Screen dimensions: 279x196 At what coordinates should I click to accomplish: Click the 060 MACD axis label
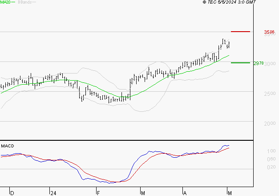click(271, 159)
